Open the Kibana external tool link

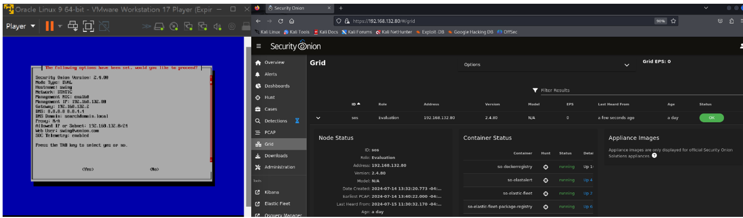tap(272, 192)
